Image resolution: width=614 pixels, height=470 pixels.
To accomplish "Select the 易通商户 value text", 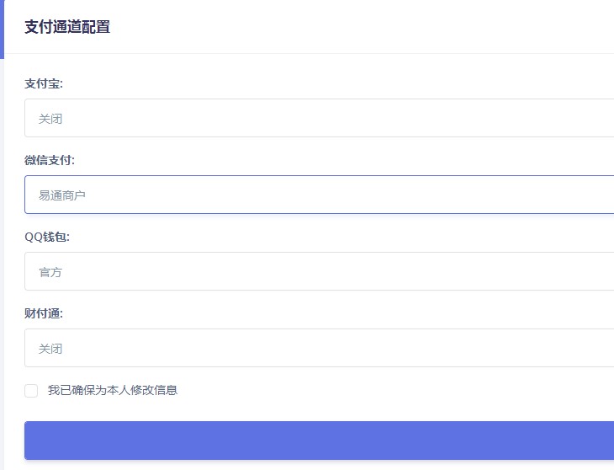I will pyautogui.click(x=62, y=195).
